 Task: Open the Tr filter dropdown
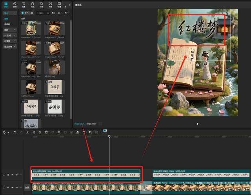coord(67,13)
